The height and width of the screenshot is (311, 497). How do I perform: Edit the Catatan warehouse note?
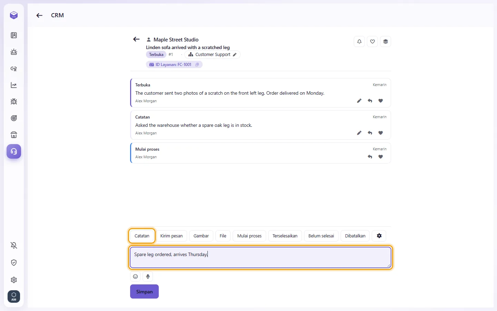(x=359, y=133)
